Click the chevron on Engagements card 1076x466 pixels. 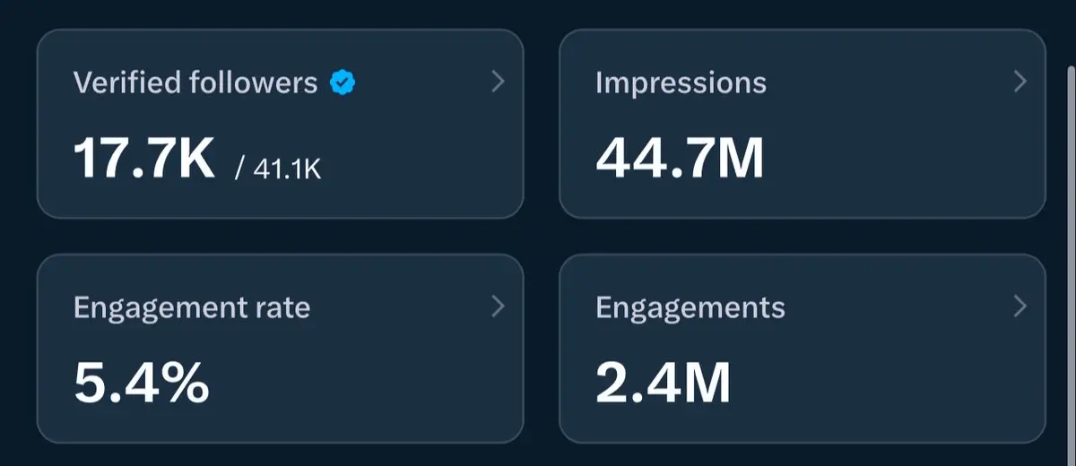pos(1020,307)
